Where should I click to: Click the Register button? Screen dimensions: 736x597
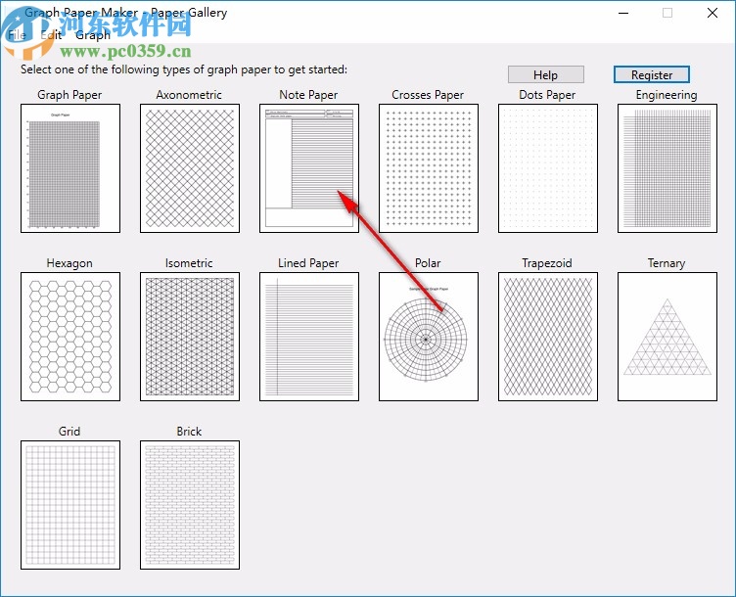652,74
